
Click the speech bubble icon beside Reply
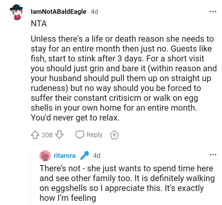point(80,135)
